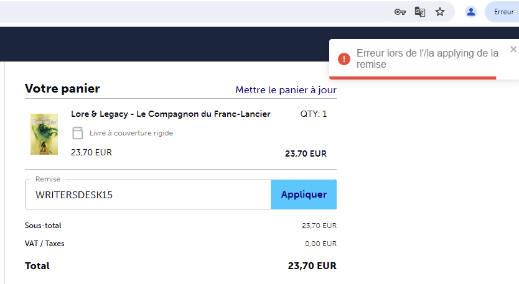Screen dimensions: 519x284
Task: Click the error message text in toast
Action: [x=427, y=59]
